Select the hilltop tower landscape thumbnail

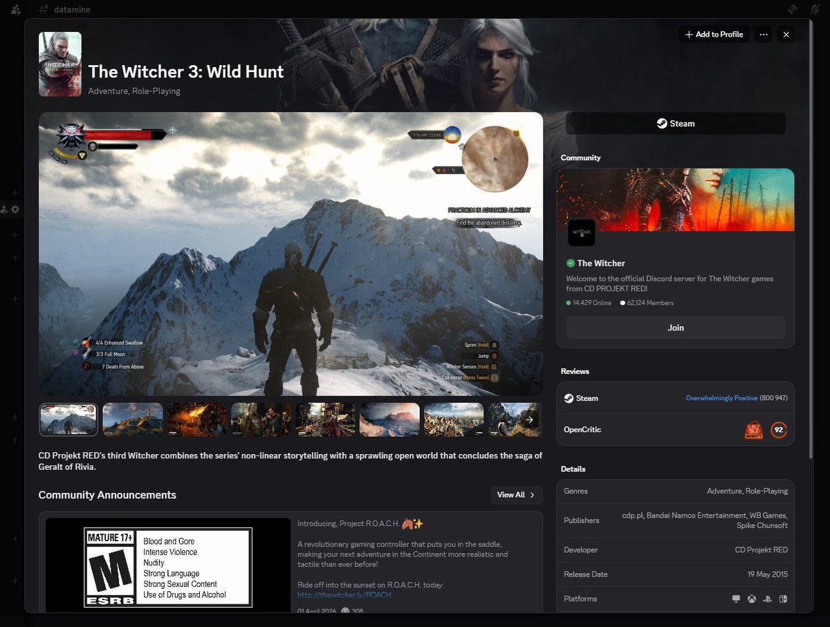(133, 420)
